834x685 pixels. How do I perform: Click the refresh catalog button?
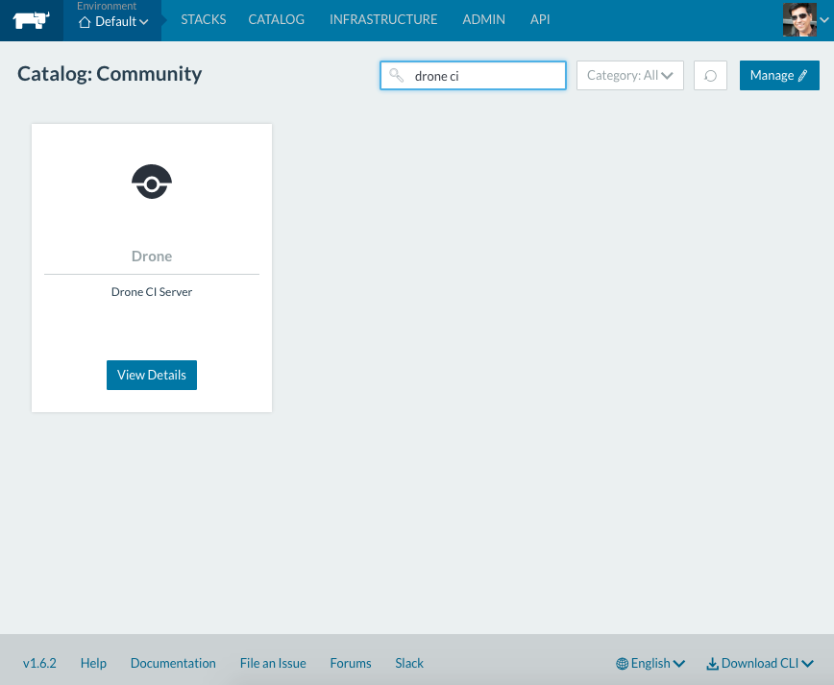click(710, 76)
